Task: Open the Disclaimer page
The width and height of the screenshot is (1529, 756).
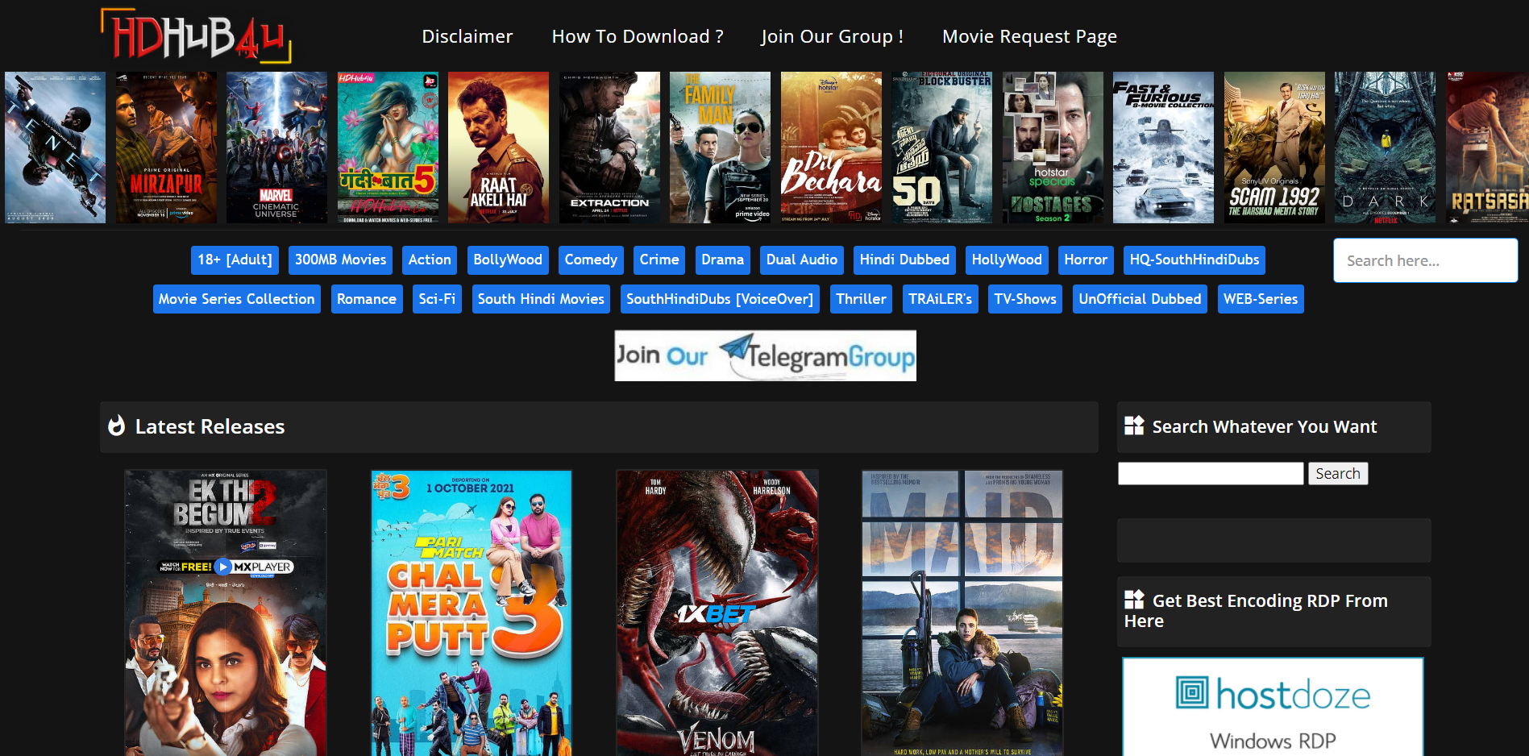Action: pyautogui.click(x=467, y=36)
